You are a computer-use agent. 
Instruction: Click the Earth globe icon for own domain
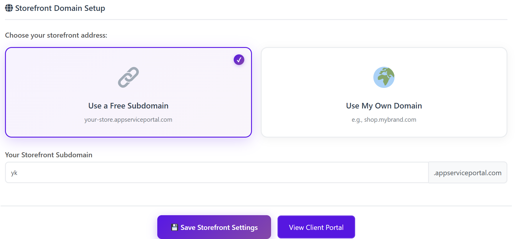click(x=384, y=77)
